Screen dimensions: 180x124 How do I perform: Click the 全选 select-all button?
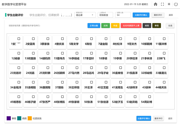click(x=171, y=26)
